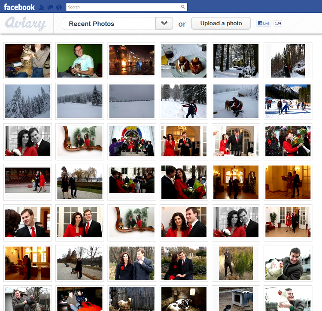Select sixth-row photo of man holding white chicken
The width and height of the screenshot is (322, 311).
click(x=288, y=263)
